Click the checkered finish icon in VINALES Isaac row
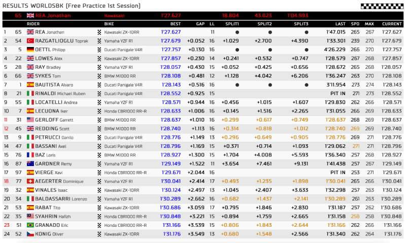The image size is (405, 243). click(x=99, y=190)
